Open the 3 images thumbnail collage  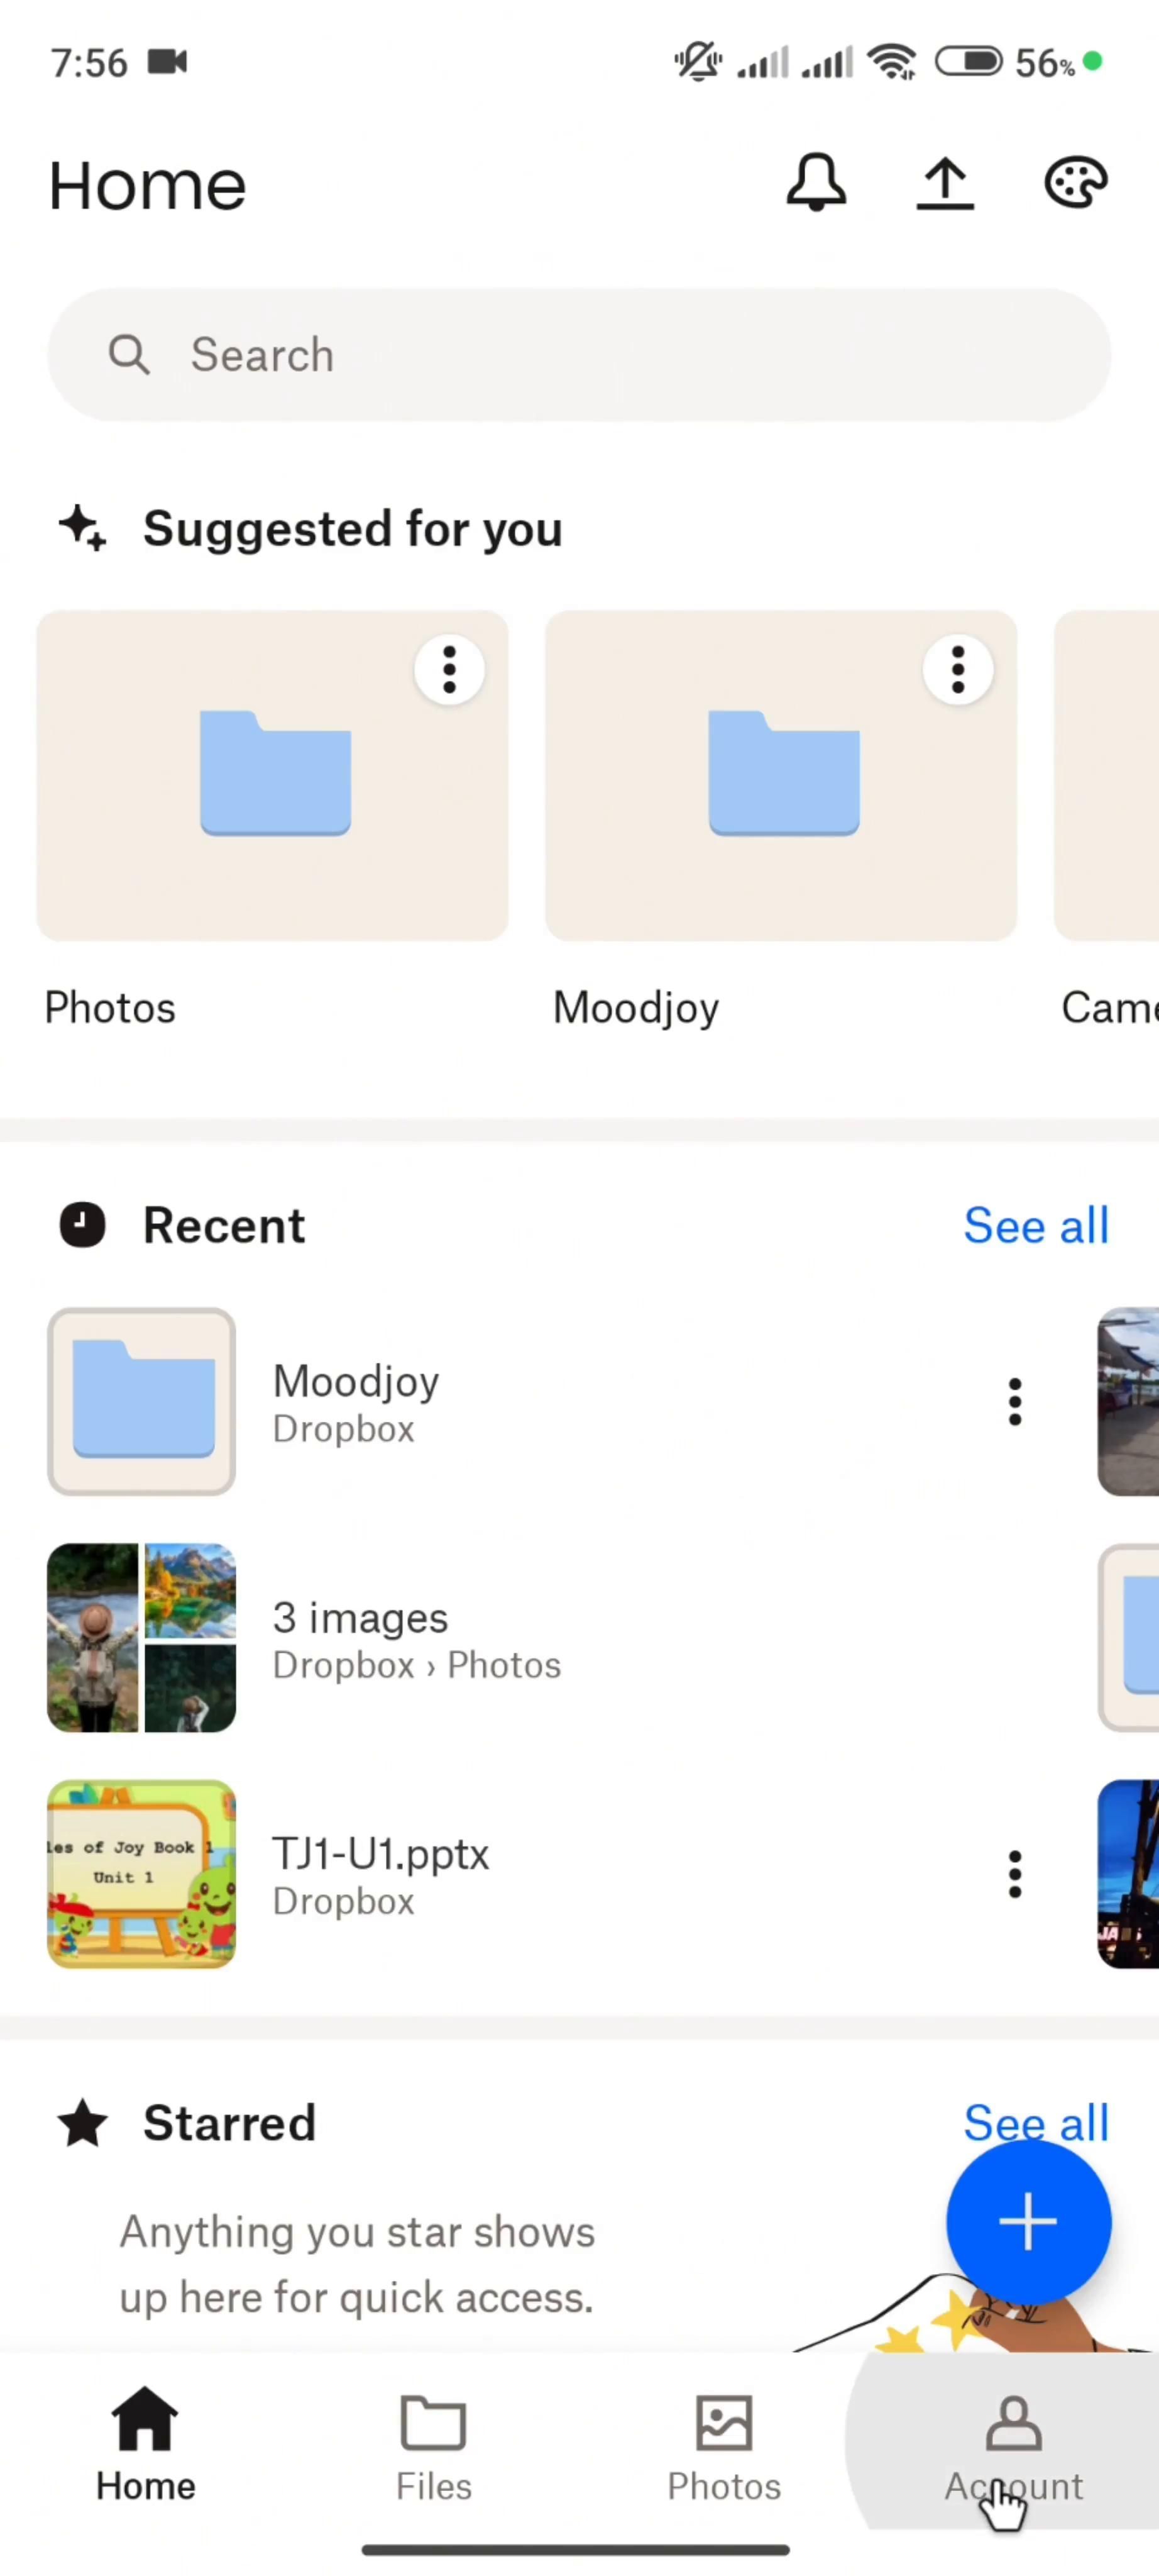tap(142, 1638)
